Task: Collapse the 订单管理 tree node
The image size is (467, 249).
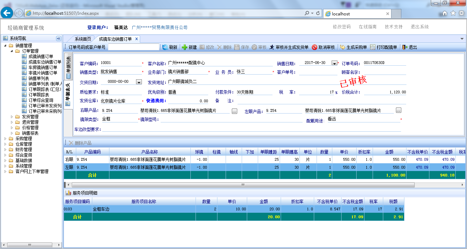Action: (x=11, y=51)
